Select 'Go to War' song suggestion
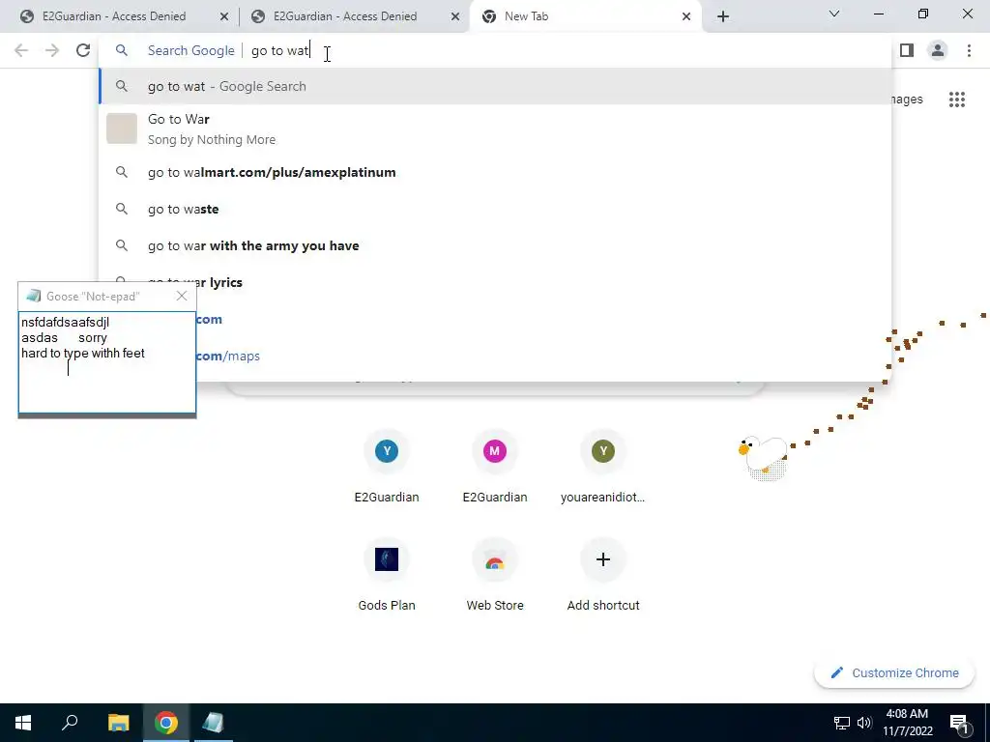 (x=496, y=128)
